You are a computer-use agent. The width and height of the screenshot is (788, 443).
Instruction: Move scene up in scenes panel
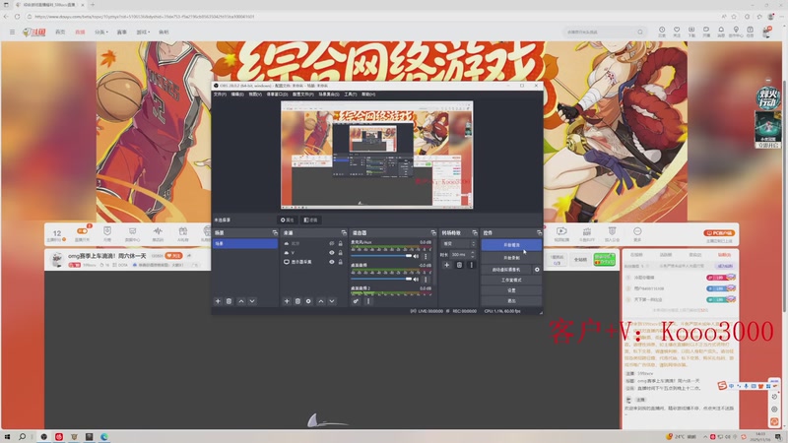(241, 301)
